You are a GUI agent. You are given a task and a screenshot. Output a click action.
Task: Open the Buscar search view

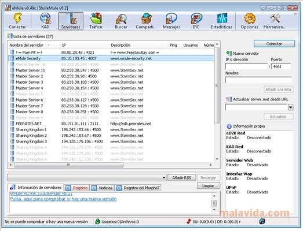pos(121,21)
